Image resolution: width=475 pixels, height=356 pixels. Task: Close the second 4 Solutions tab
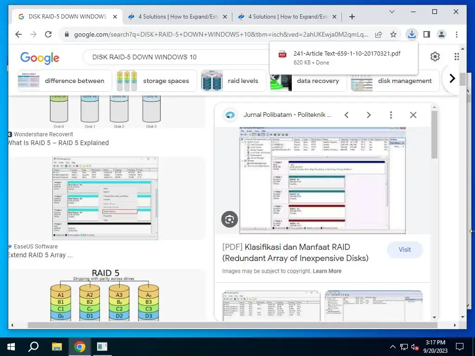[225, 17]
